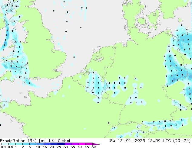
Task: Click the legend label '25'
Action: [59, 147]
